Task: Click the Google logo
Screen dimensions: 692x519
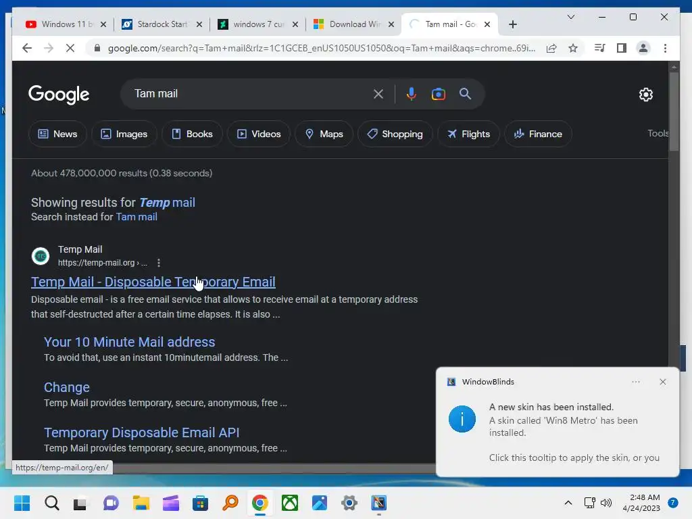Action: tap(59, 95)
